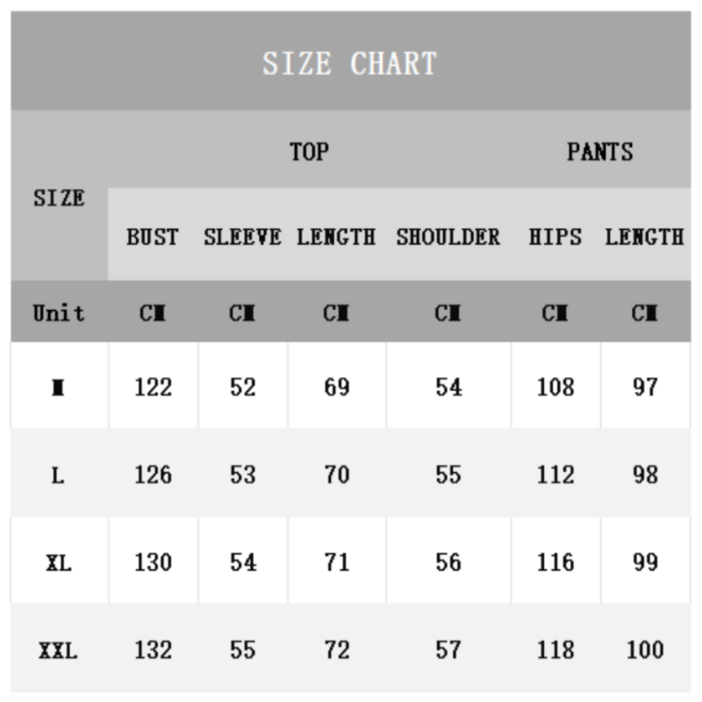This screenshot has width=702, height=702.
Task: Select the L size row label
Action: 59,476
